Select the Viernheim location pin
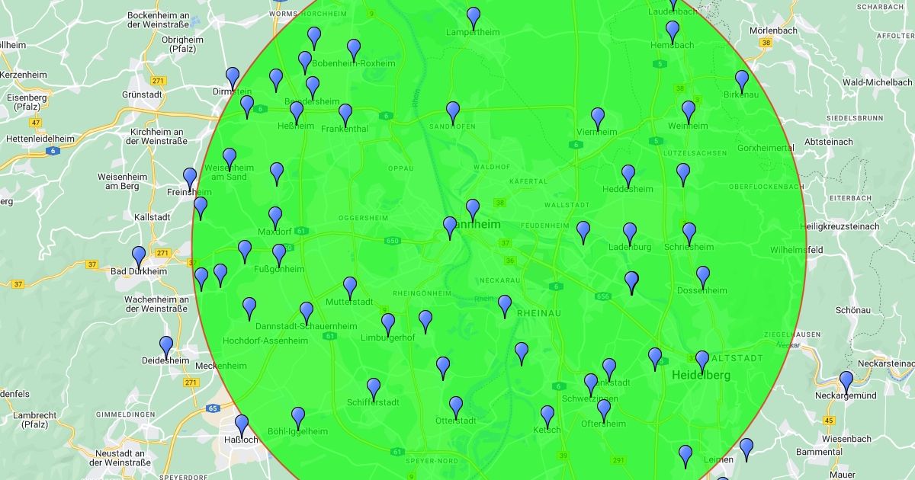This screenshot has width=915, height=480. pyautogui.click(x=598, y=119)
